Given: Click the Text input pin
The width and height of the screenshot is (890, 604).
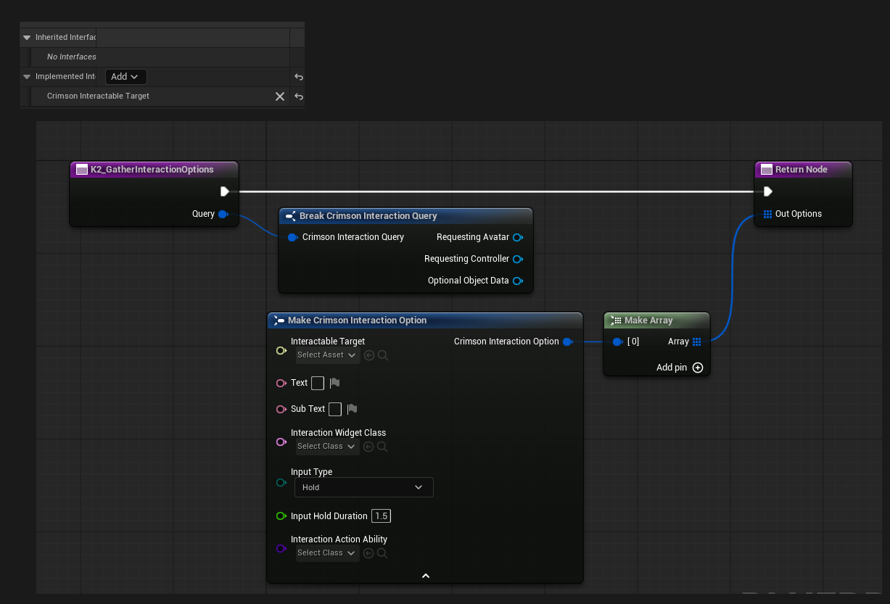Looking at the screenshot, I should pos(281,383).
